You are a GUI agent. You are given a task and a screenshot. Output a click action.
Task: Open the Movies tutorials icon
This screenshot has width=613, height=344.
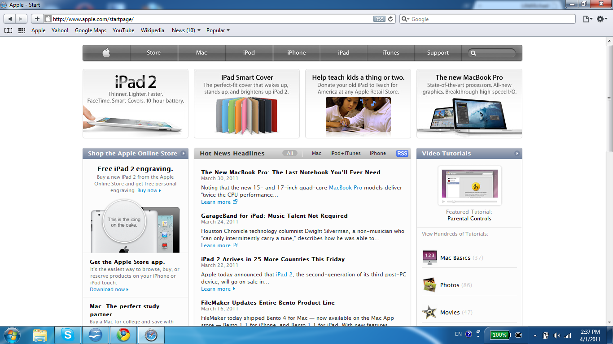429,312
